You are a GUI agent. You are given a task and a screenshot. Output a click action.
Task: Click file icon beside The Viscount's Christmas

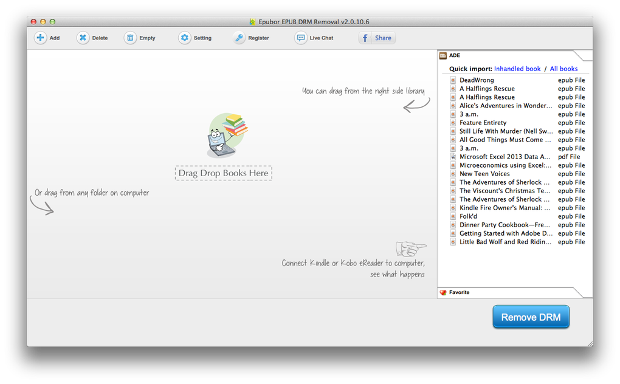pyautogui.click(x=453, y=191)
